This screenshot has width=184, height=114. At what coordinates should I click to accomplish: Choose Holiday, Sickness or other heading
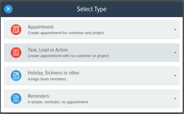point(54,73)
